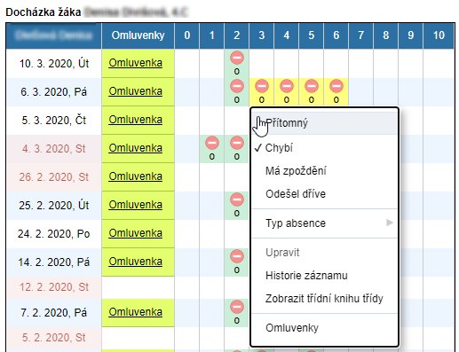
Task: Click absence icon for 6. 3. 2020 hour 4
Action: (287, 86)
